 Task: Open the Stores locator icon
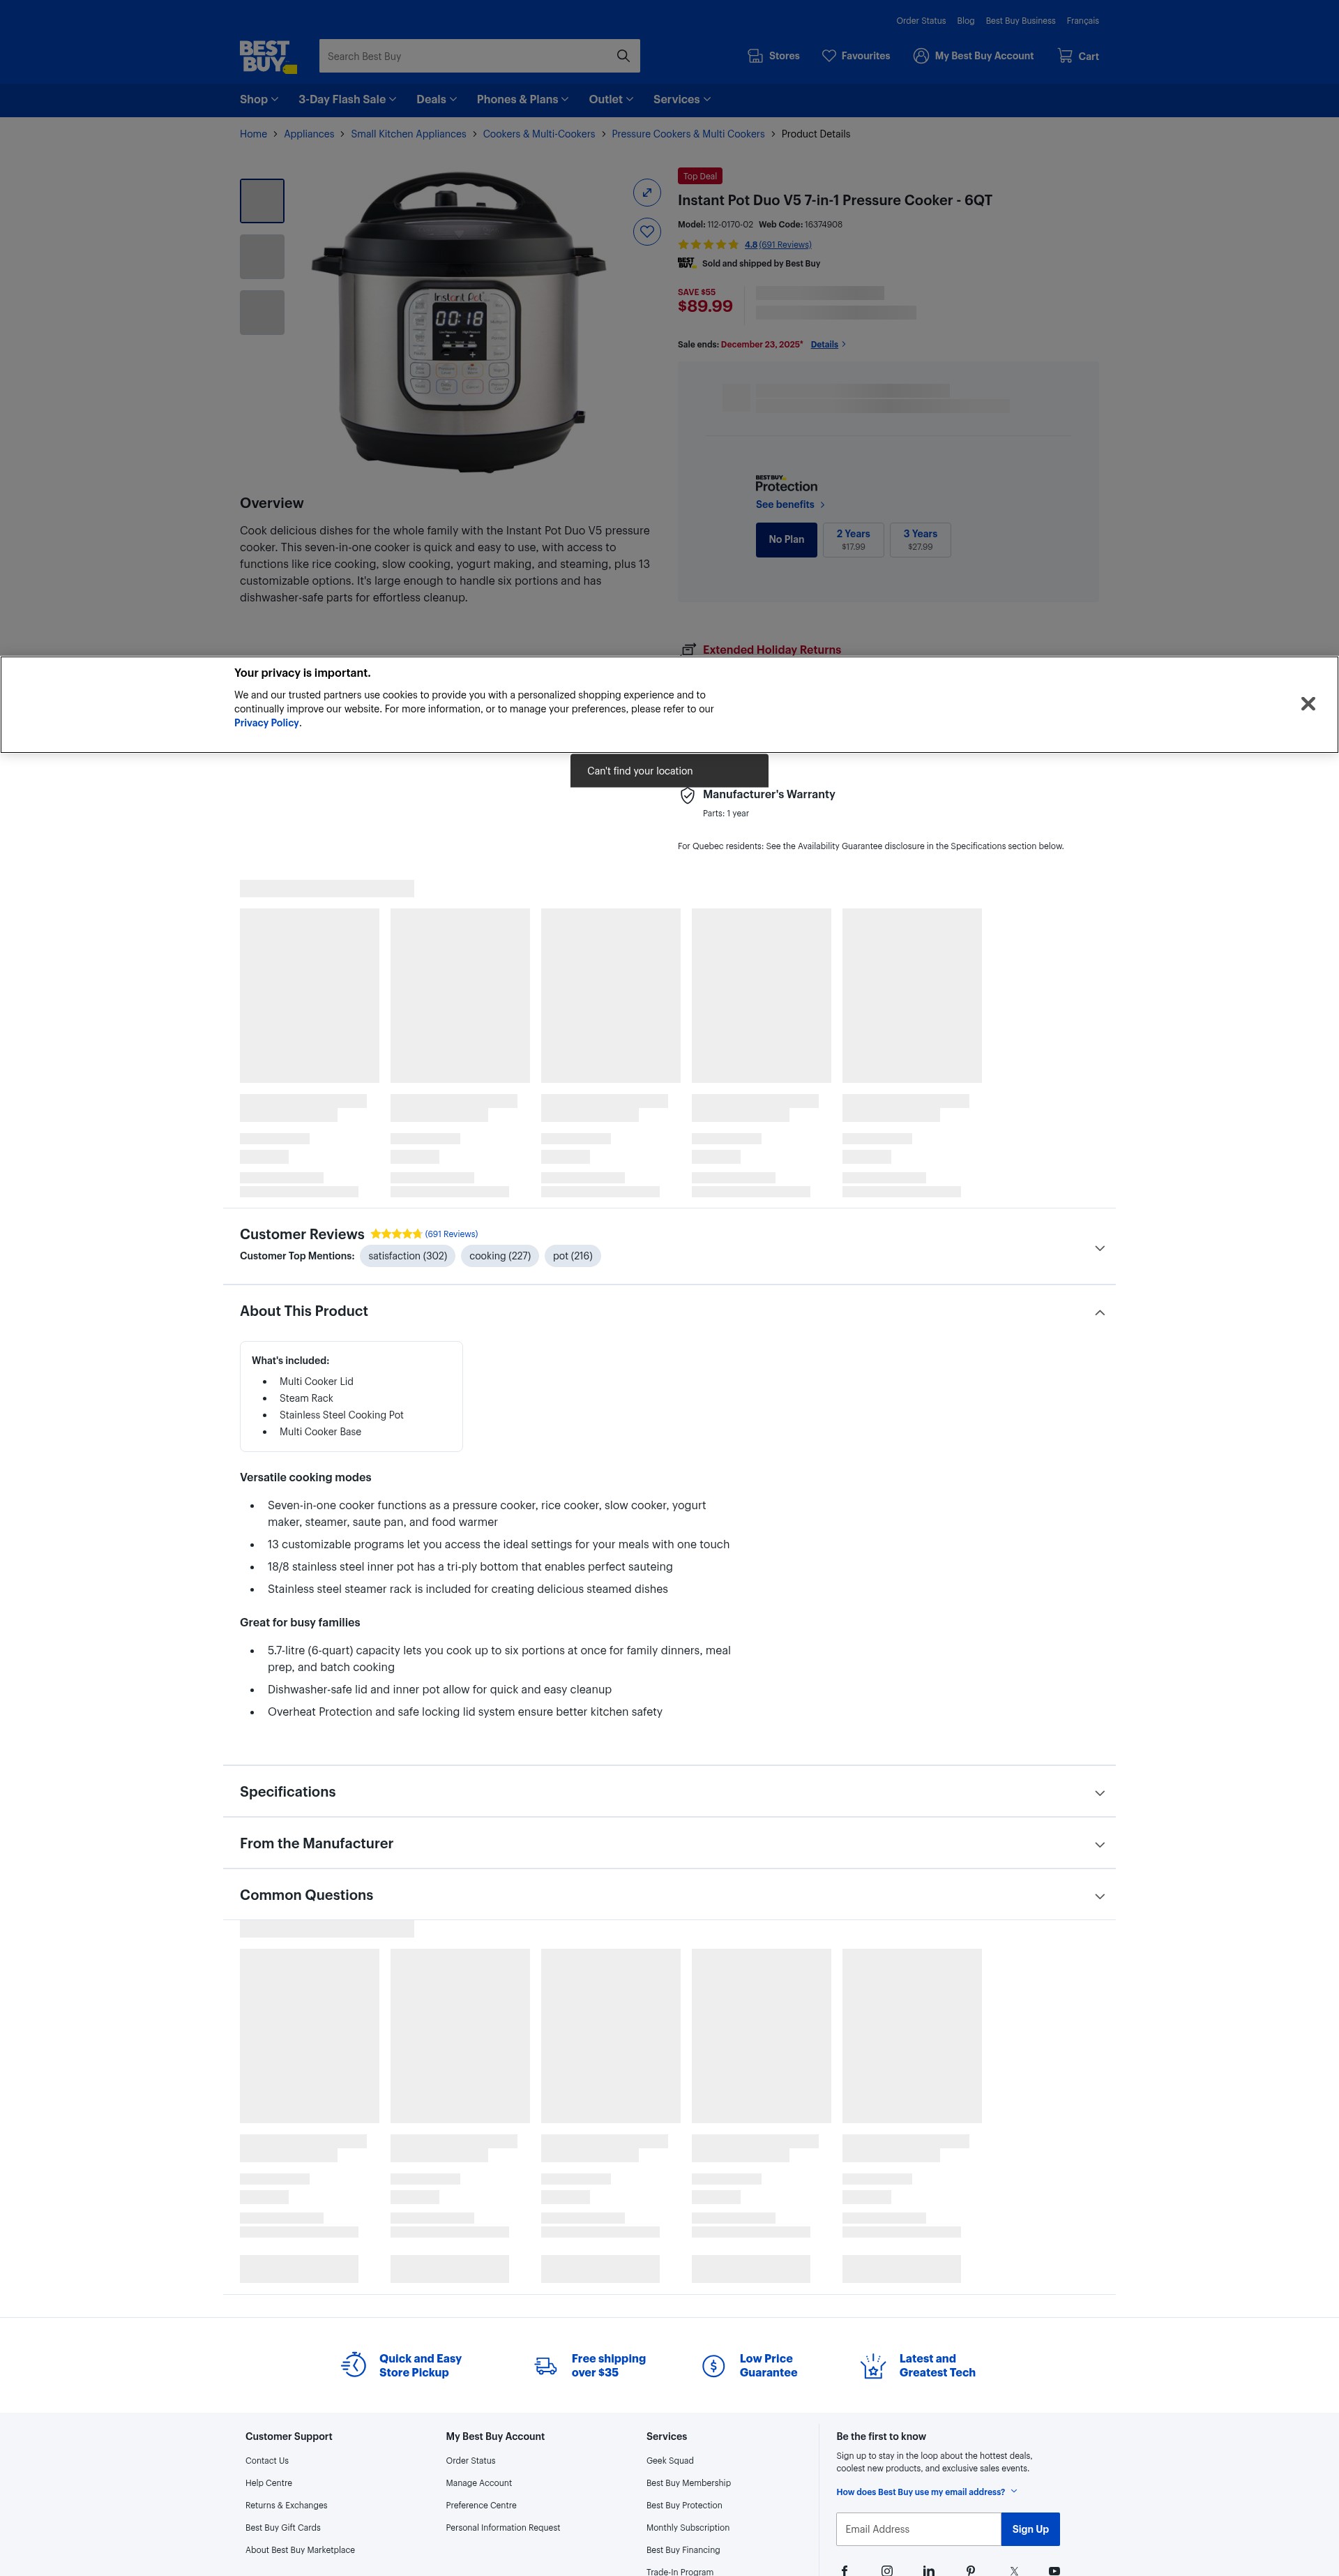tap(755, 56)
